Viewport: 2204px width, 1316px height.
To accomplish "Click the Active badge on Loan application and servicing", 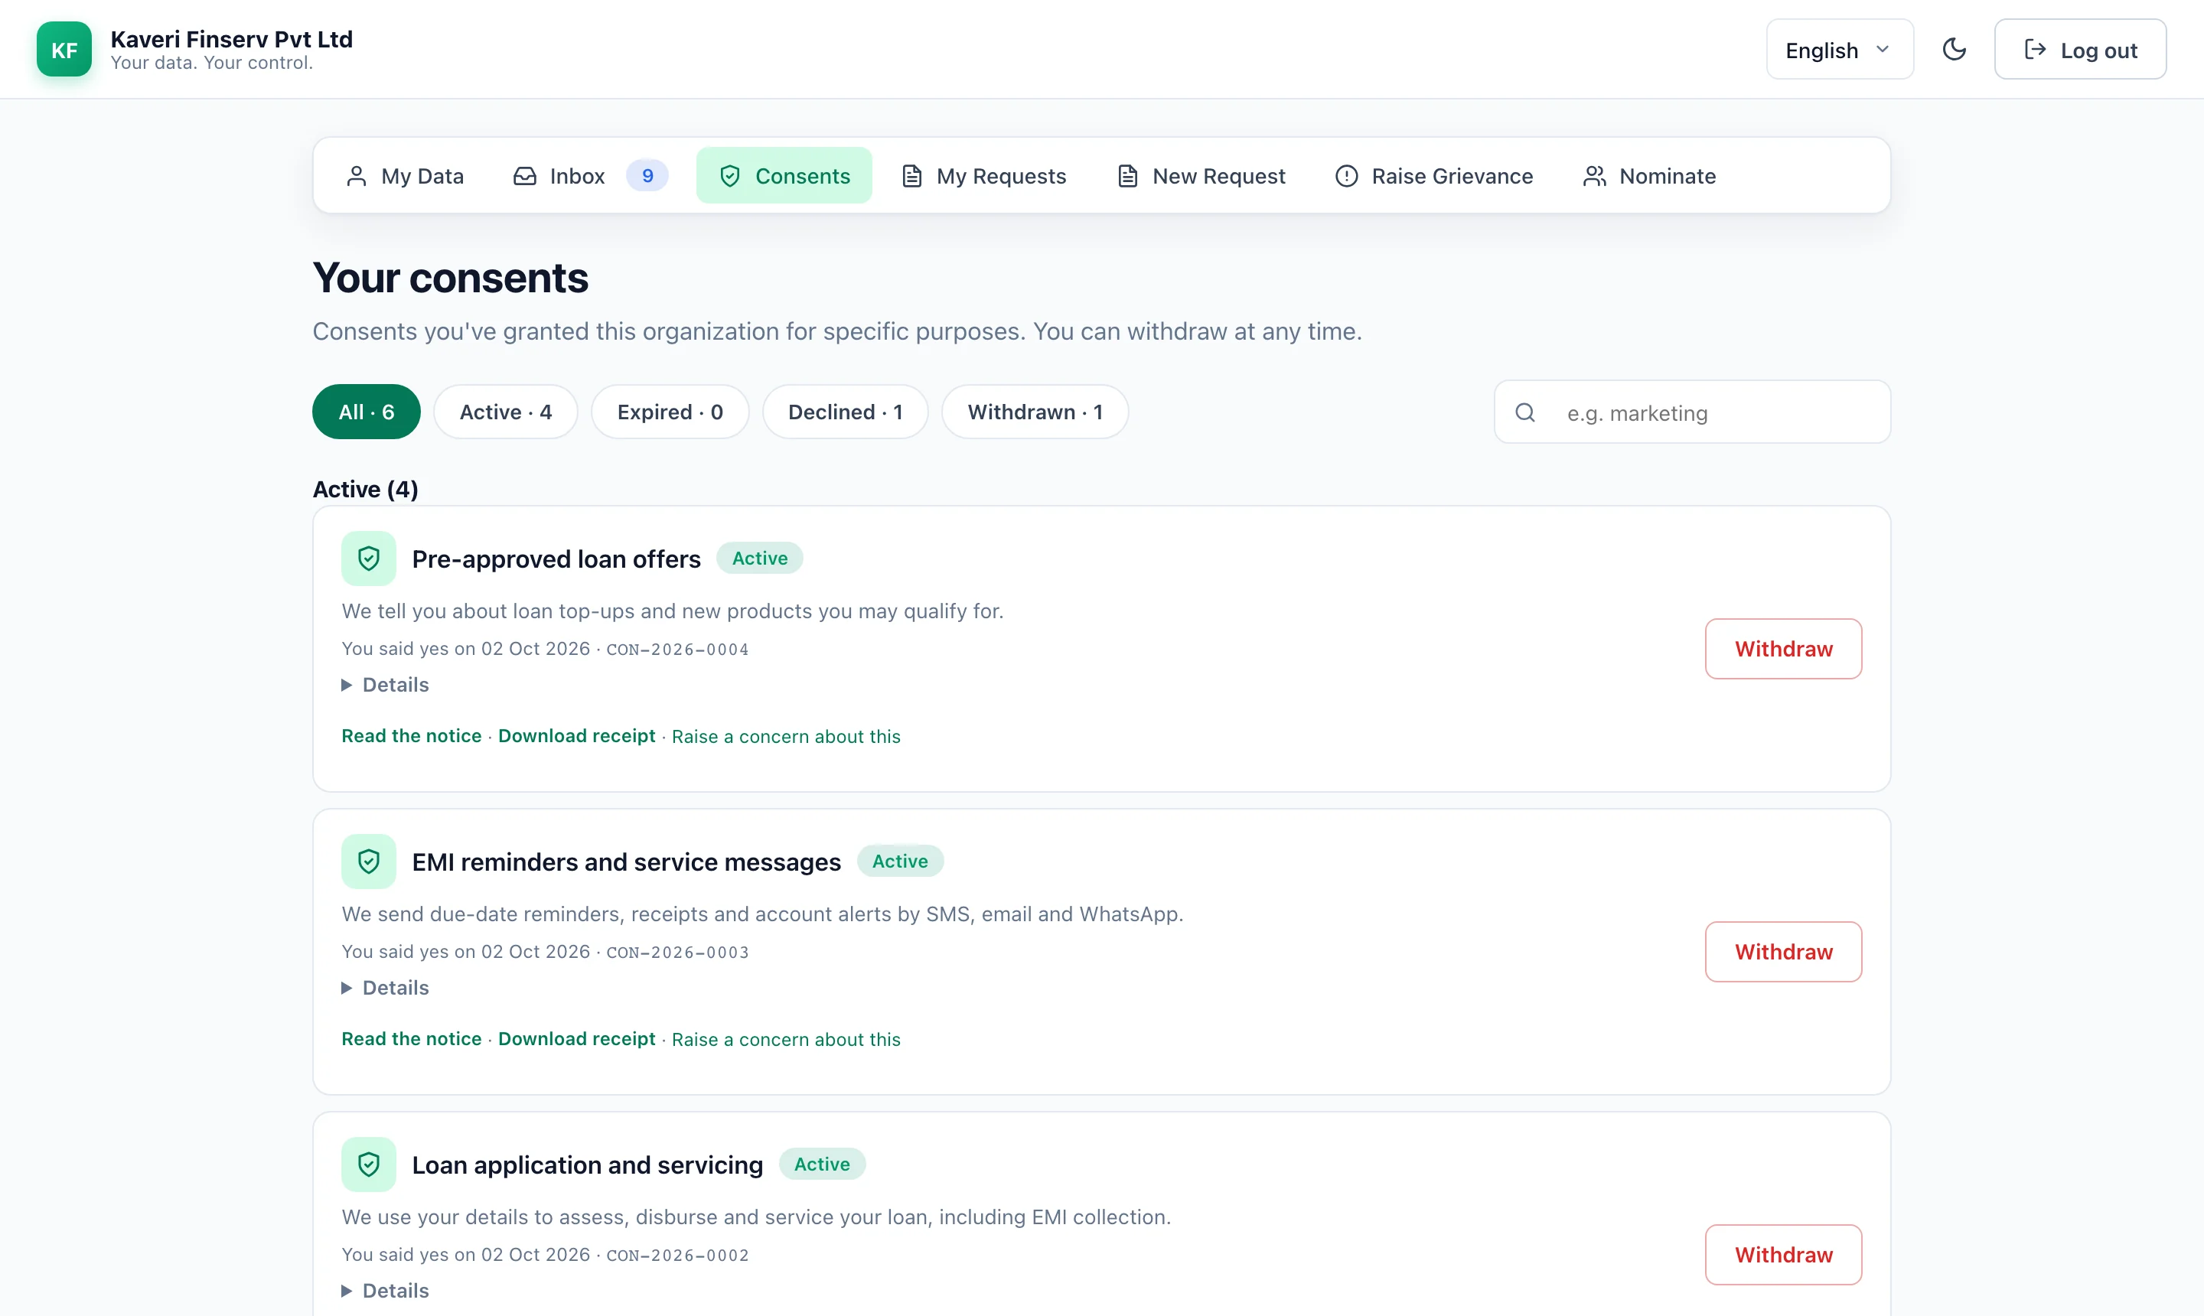I will click(821, 1165).
